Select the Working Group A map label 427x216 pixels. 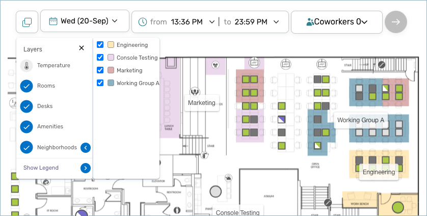(x=360, y=120)
